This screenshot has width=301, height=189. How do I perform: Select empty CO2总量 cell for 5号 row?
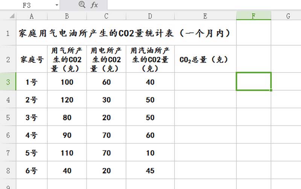[x=205, y=152]
